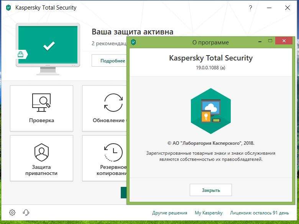Click the version text 19.0.0.1088 (a)
The height and width of the screenshot is (224, 299).
pos(211,68)
